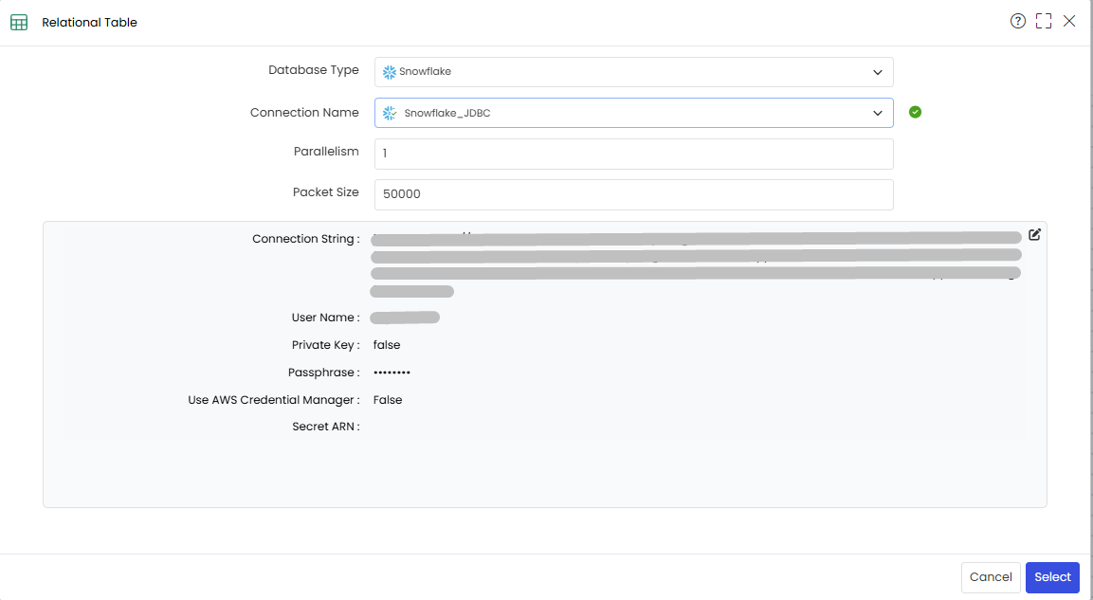Click the Parallelism label
Viewport: 1093px width, 600px height.
coord(326,152)
